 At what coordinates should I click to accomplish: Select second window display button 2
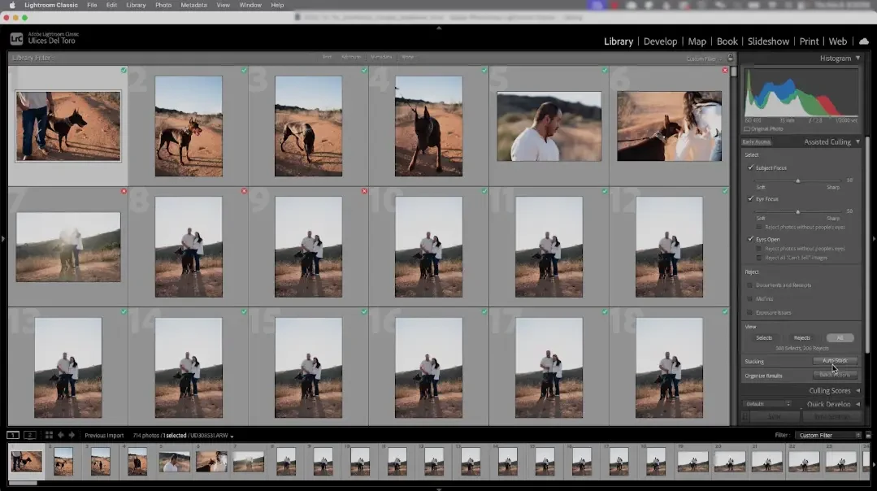point(30,435)
